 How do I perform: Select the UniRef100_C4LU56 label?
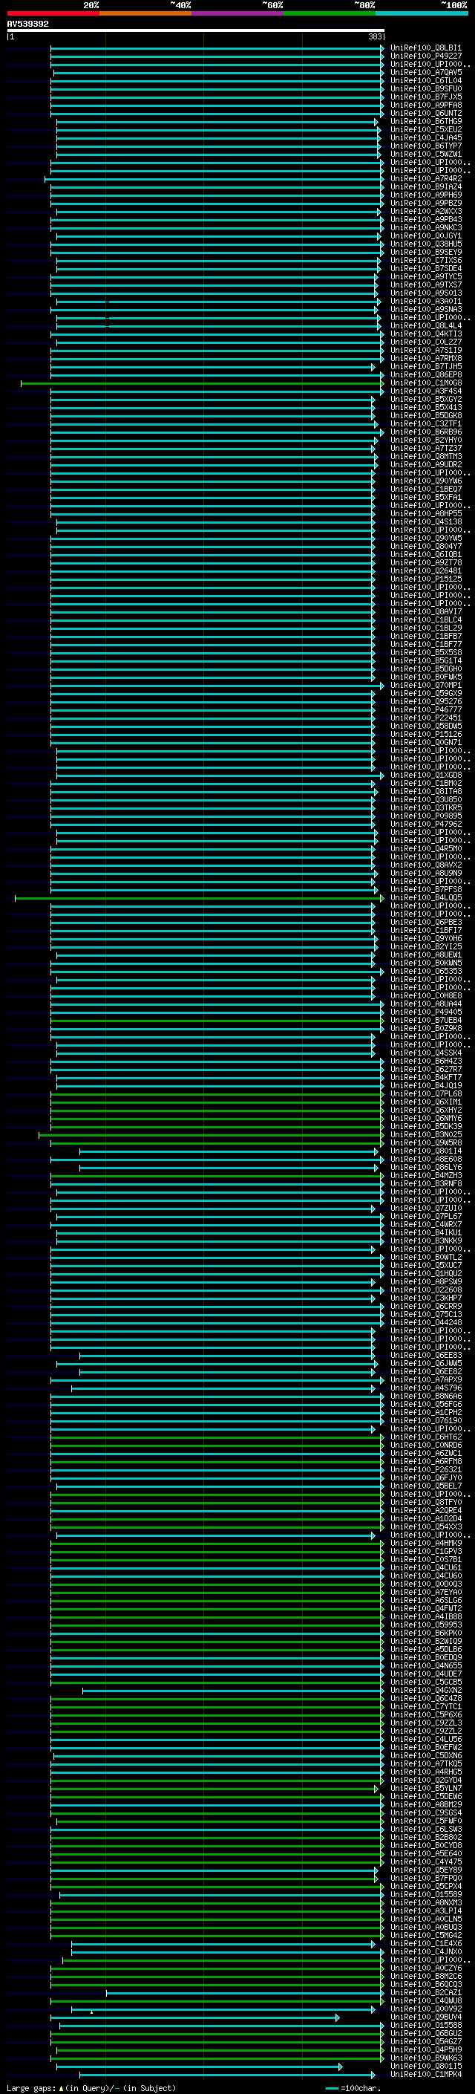point(426,1740)
